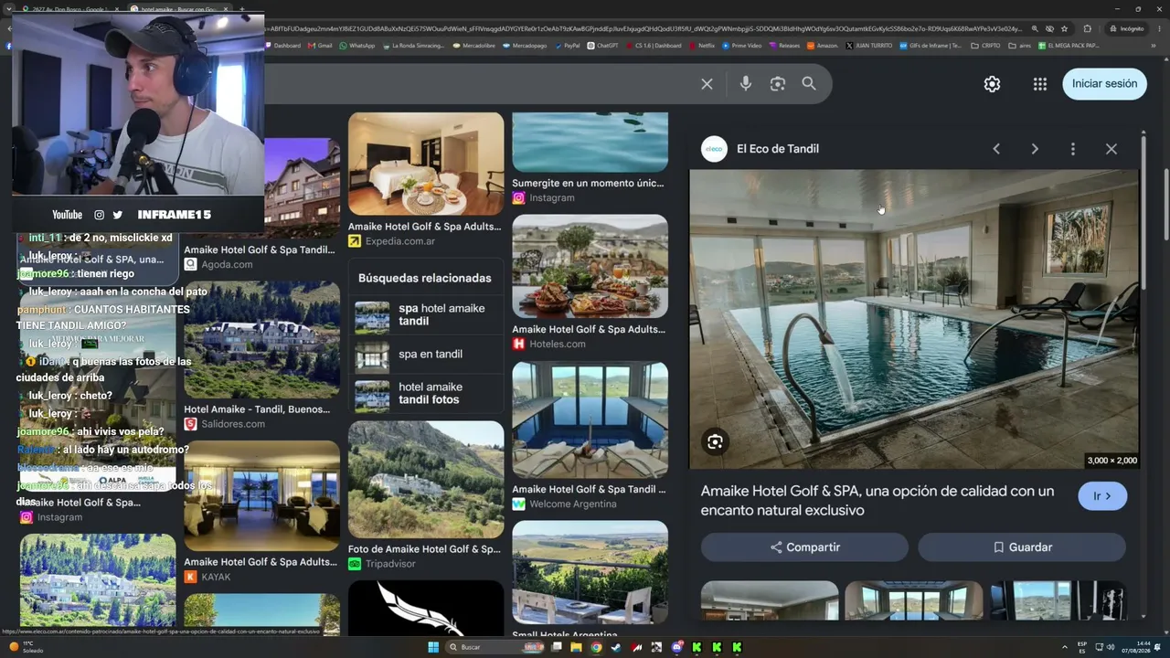Screen dimensions: 1170x658
Task: Search inside the pool image with Lens
Action: [x=715, y=442]
